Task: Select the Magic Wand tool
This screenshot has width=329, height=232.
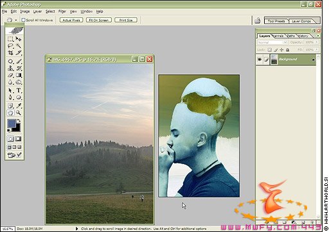Action: 19,46
